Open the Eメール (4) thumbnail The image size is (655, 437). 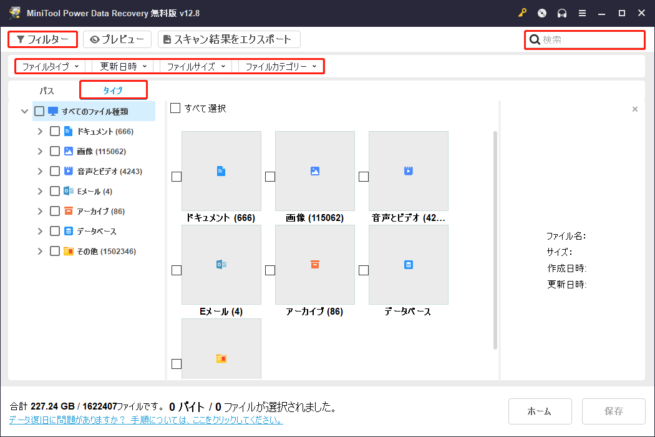[x=221, y=264]
